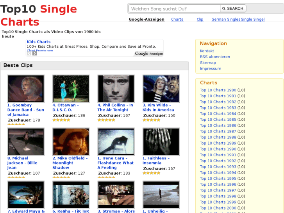The width and height of the screenshot is (284, 213).
Task: Click the Google-Anzeigen label in ad box
Action: [149, 54]
